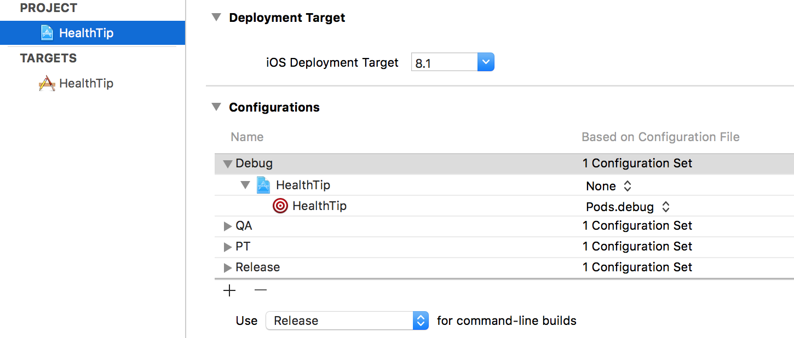Select the HealthTip target app icon

[47, 83]
